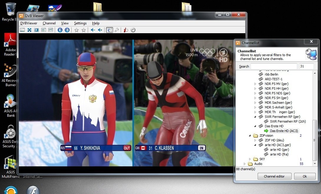The width and height of the screenshot is (321, 194).
Task: Show channel info with the red 'i' icon
Action: (x=126, y=30)
